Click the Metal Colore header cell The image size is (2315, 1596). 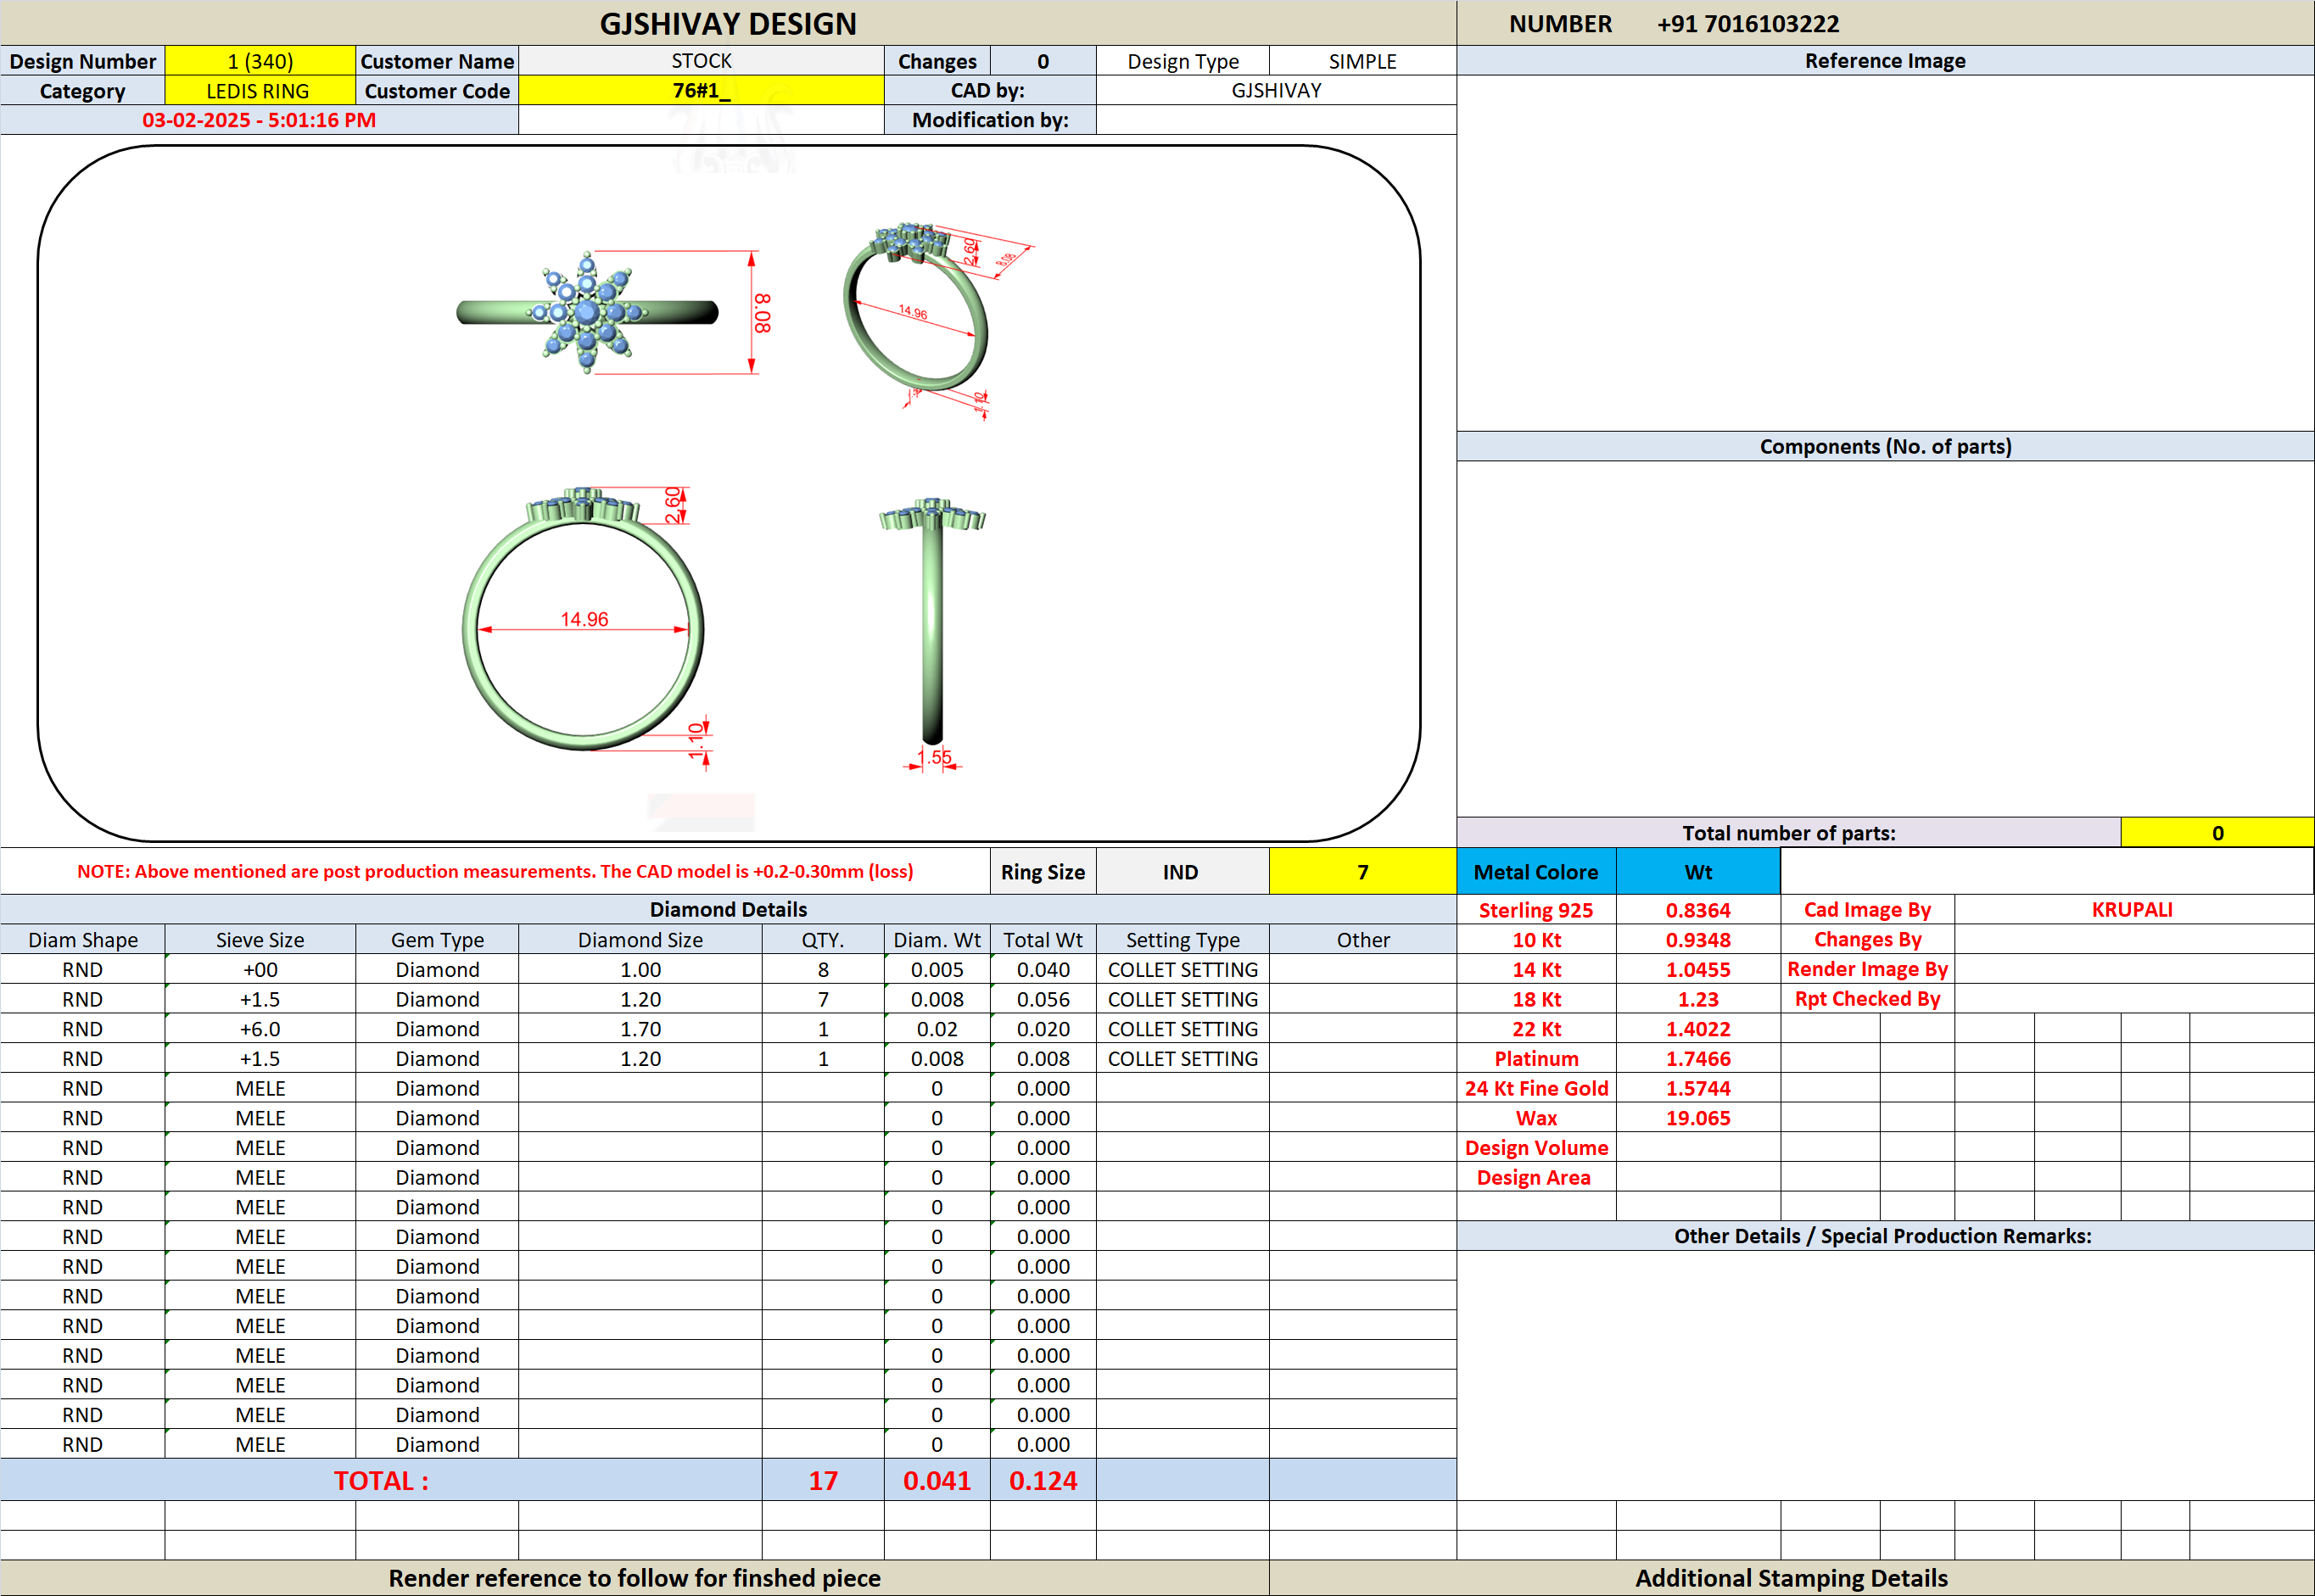[1536, 872]
